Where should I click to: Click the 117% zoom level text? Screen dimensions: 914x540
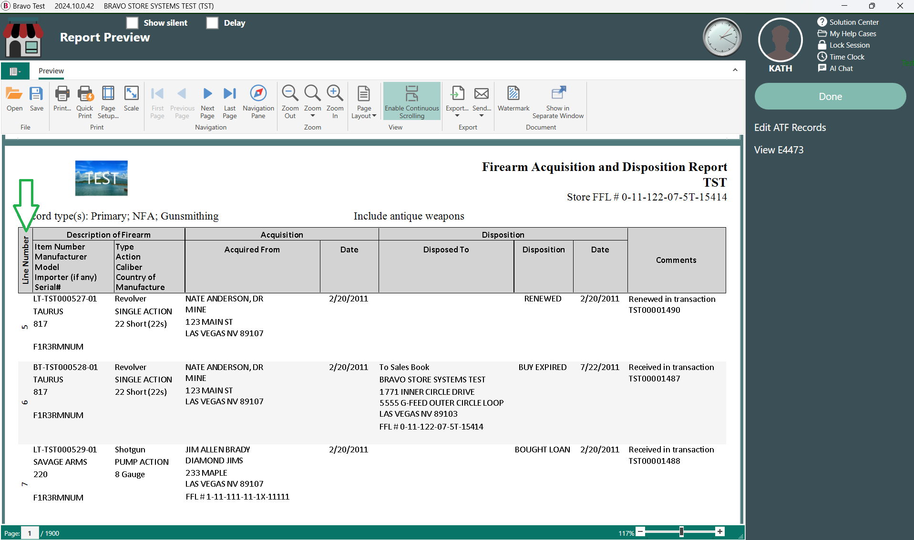tap(626, 533)
